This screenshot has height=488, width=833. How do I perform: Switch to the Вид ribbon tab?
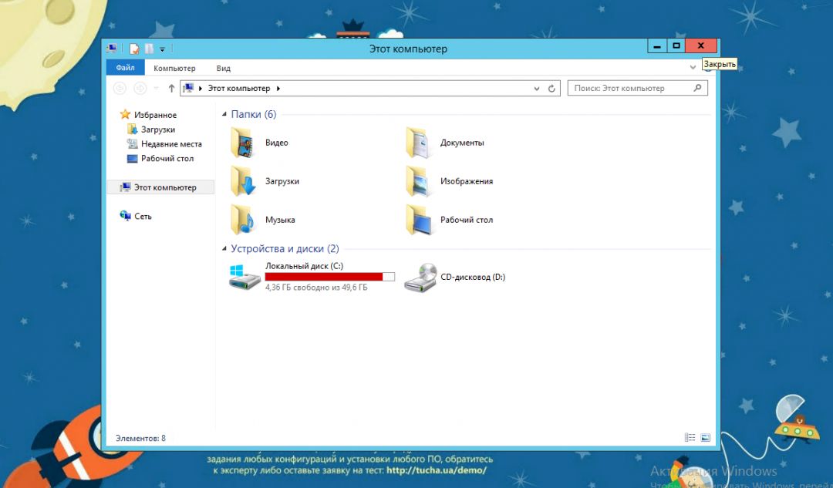click(224, 68)
